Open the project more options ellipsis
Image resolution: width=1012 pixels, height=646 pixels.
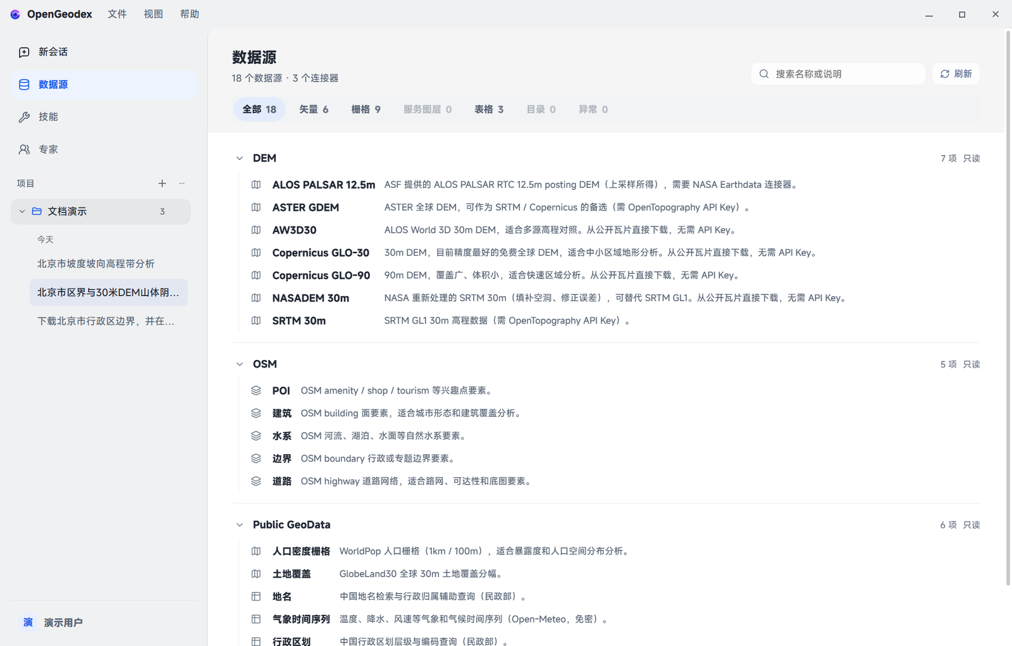(182, 183)
